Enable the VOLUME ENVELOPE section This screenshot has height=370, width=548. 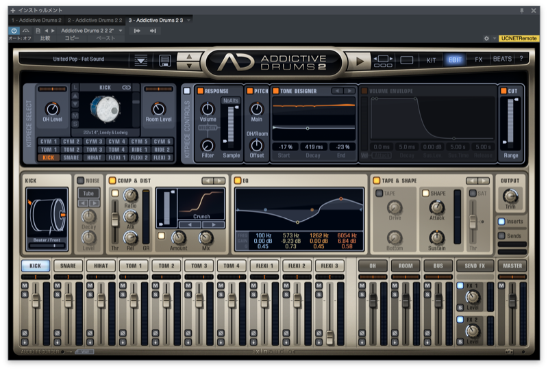[364, 91]
